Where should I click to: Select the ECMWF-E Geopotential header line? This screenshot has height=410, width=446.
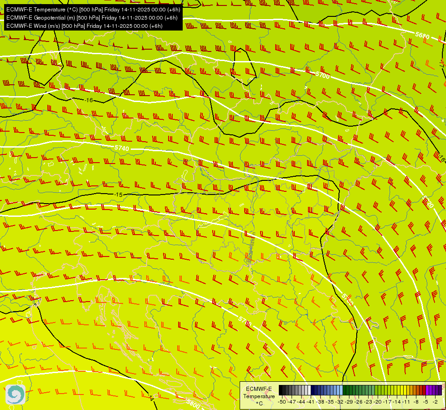click(92, 18)
